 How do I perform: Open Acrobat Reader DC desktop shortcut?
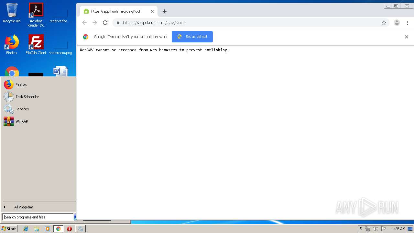[x=36, y=15]
